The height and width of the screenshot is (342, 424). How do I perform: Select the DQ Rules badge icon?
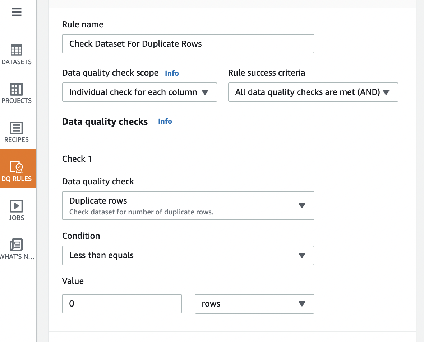[x=17, y=166]
